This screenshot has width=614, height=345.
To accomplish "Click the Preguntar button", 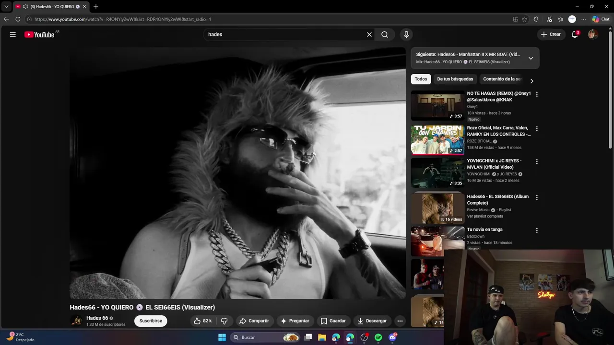I will (x=295, y=321).
